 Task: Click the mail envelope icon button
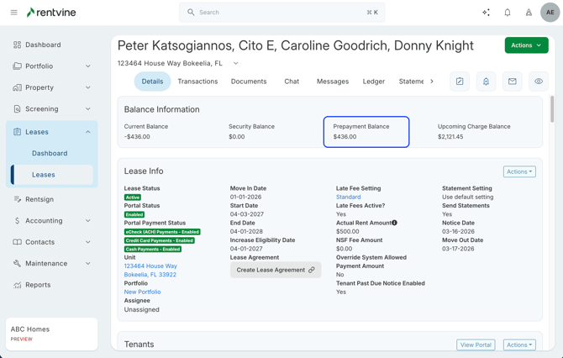pyautogui.click(x=512, y=82)
